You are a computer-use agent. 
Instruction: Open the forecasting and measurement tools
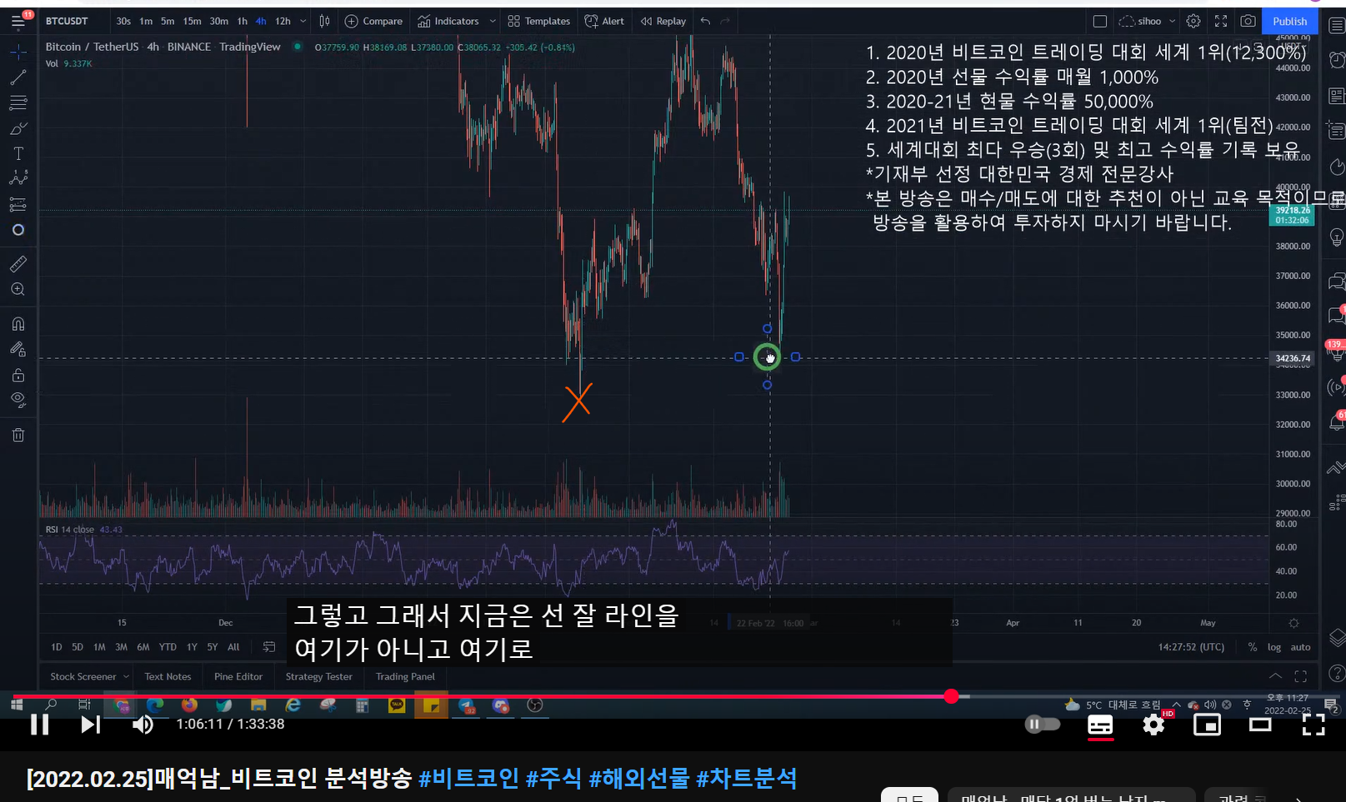[x=18, y=204]
